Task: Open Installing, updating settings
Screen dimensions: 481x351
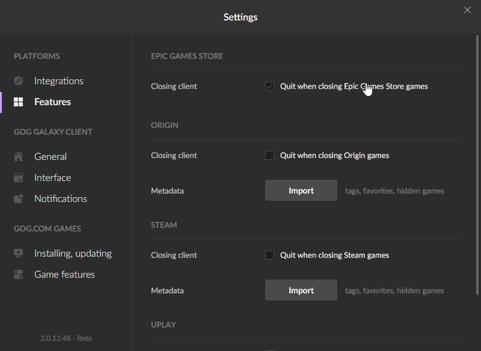Action: coord(73,253)
